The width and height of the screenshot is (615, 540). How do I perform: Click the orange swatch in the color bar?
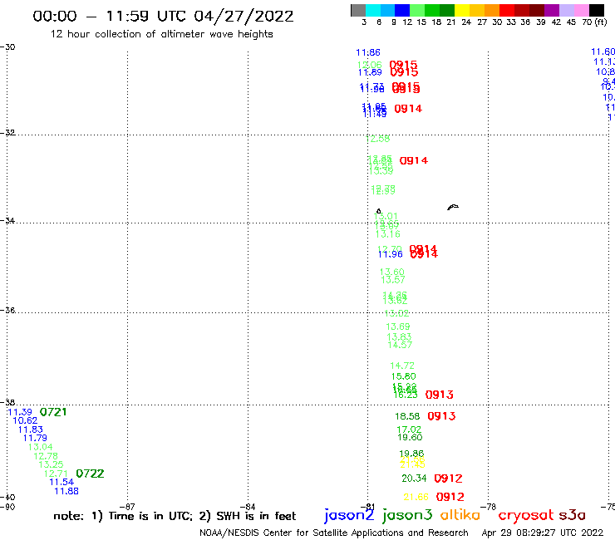[x=492, y=10]
